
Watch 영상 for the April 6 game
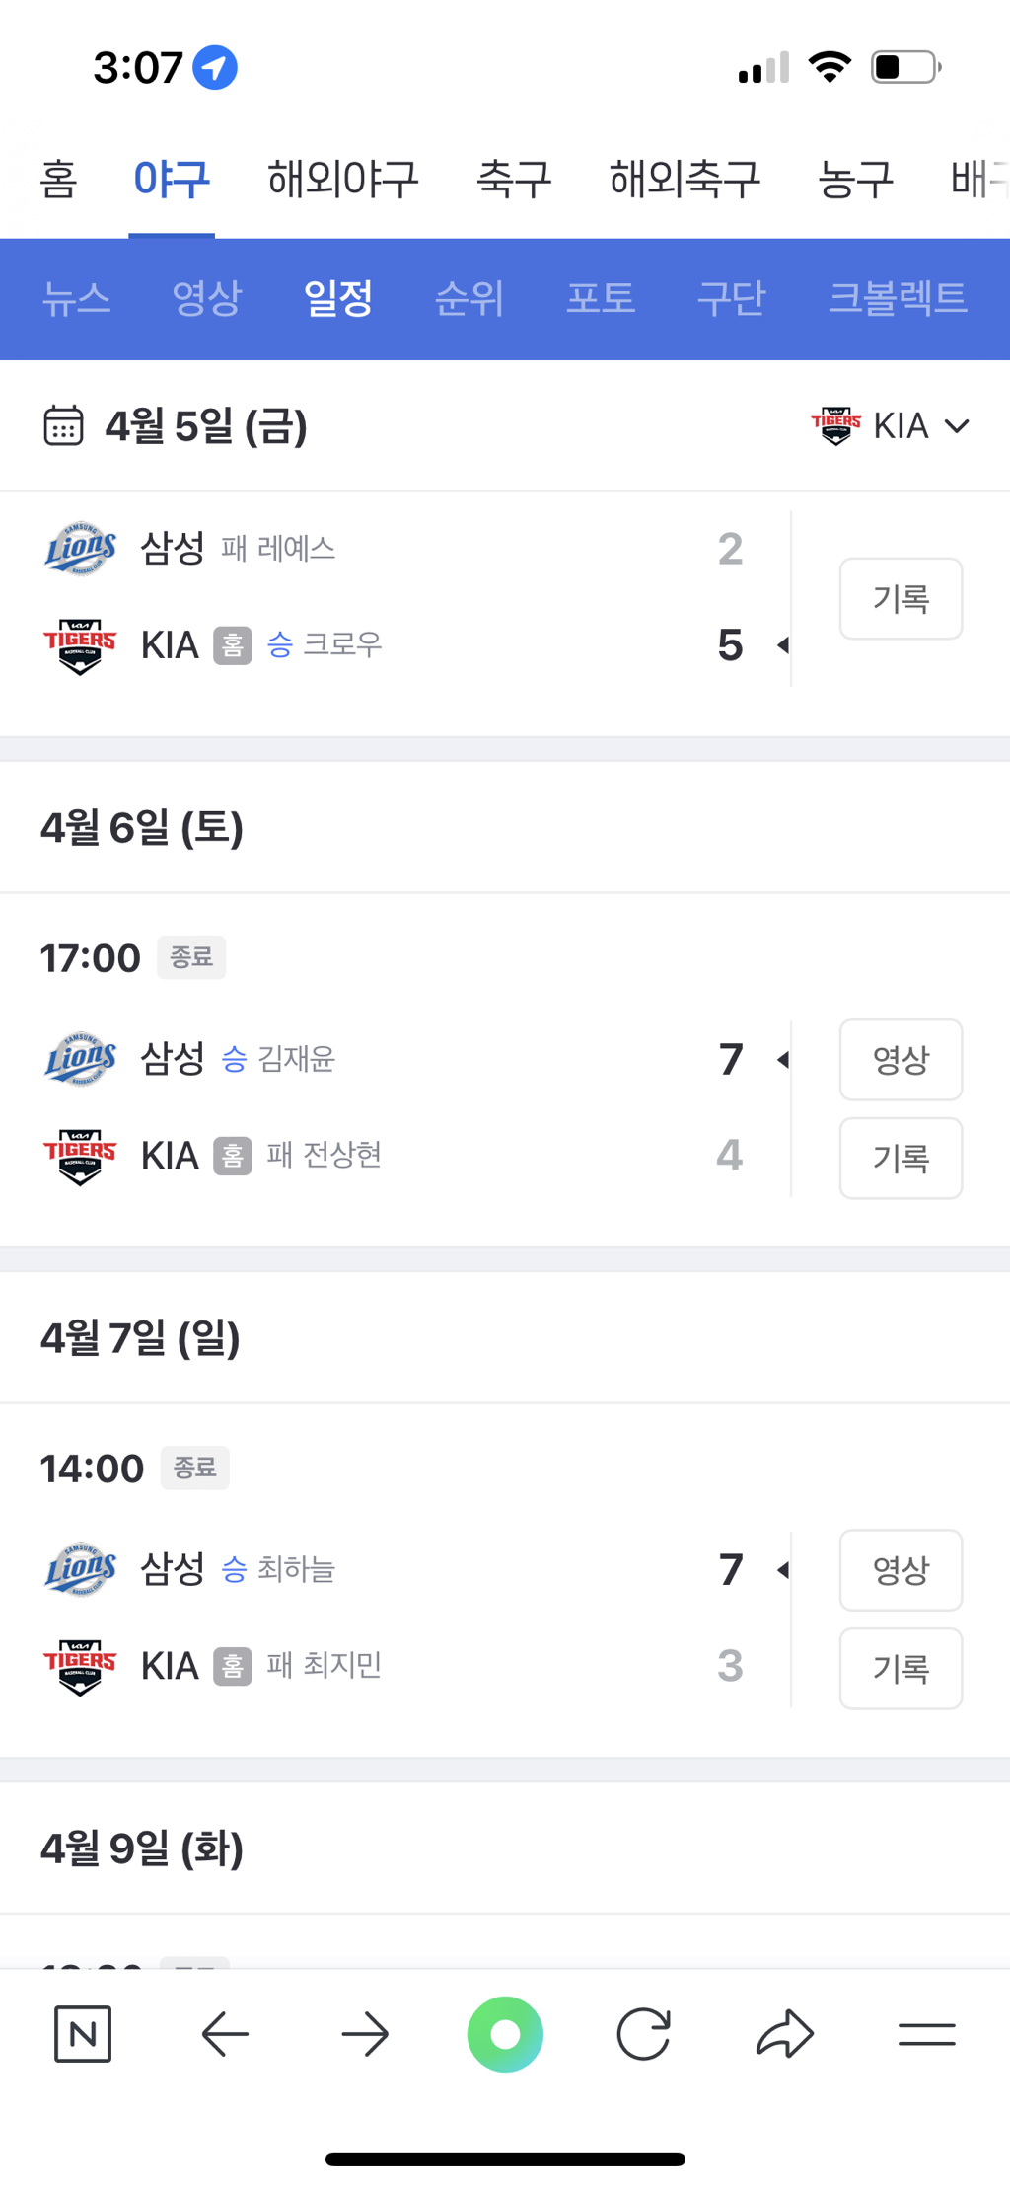[901, 1059]
